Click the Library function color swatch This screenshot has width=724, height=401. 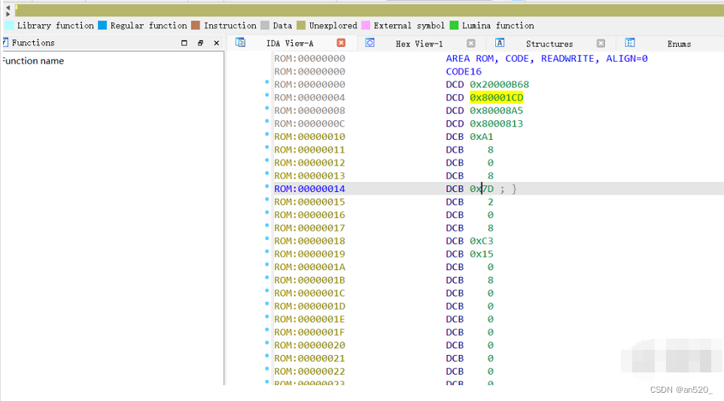click(9, 26)
